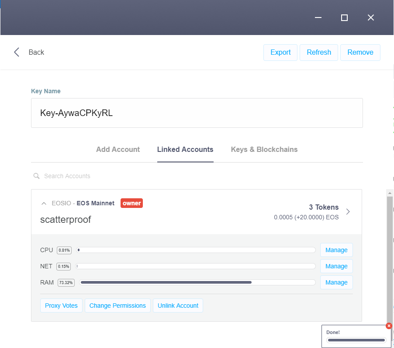The image size is (394, 348).
Task: Open token details via the right-facing chevron
Action: (x=348, y=211)
